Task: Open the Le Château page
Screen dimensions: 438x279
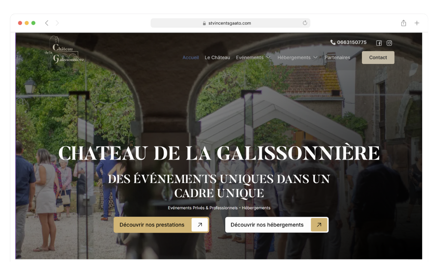Action: point(217,58)
